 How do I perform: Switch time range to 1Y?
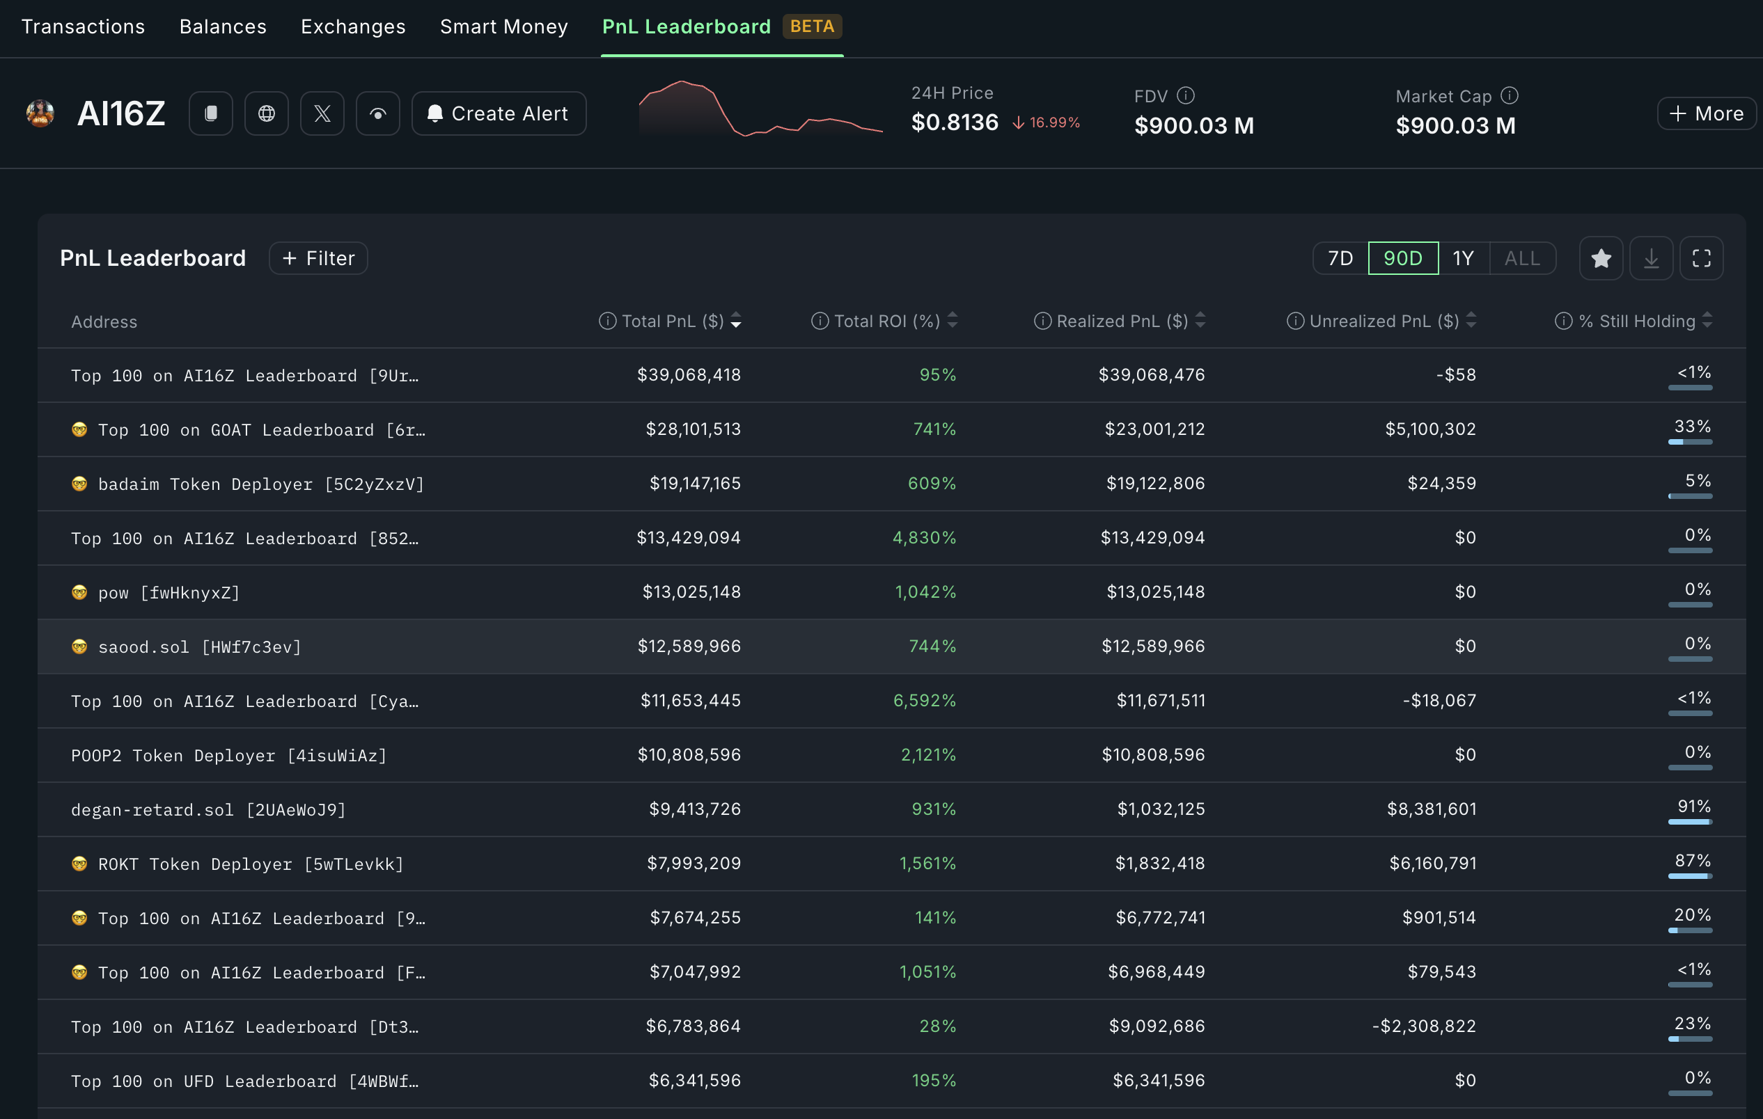[1463, 258]
